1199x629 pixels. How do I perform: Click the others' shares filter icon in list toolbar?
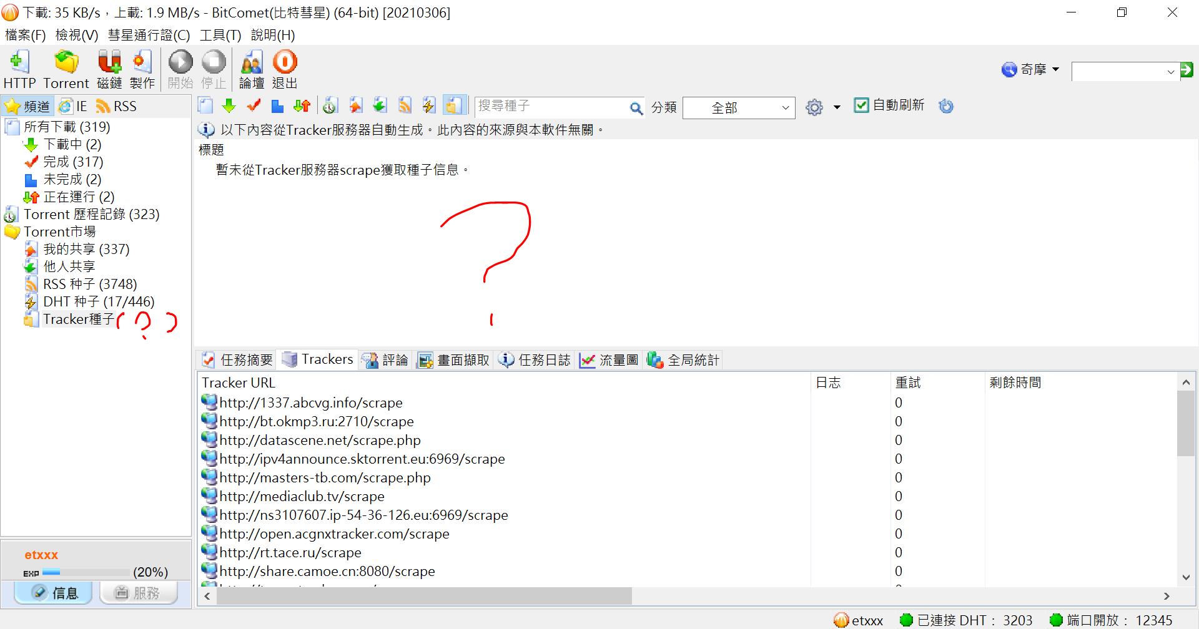(380, 106)
